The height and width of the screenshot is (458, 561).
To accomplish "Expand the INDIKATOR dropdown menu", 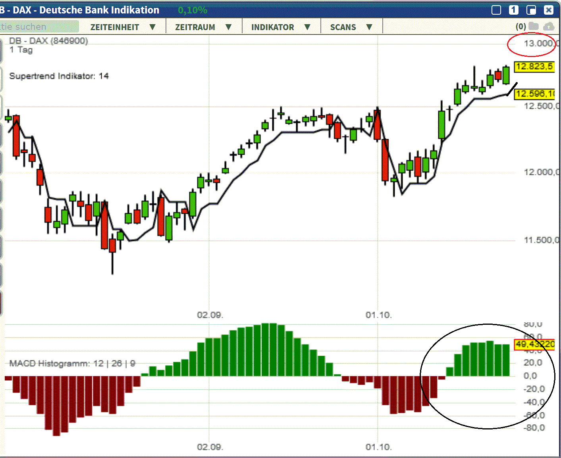I will pos(281,27).
